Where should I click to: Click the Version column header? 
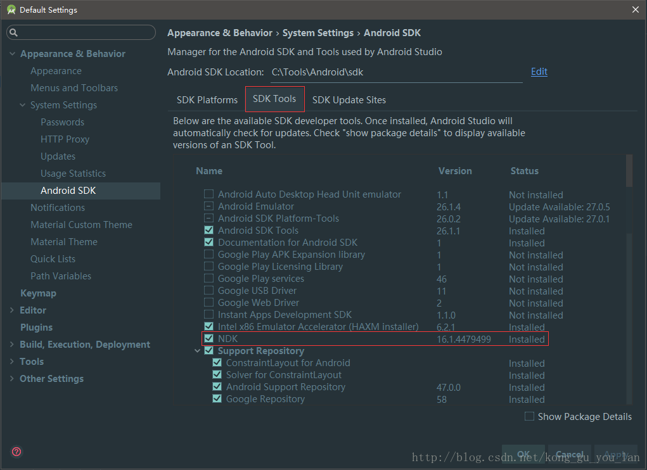pos(455,170)
